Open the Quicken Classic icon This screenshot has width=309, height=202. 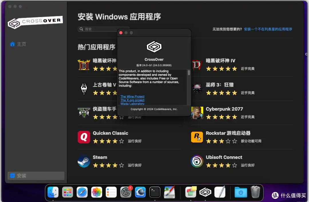point(84,137)
